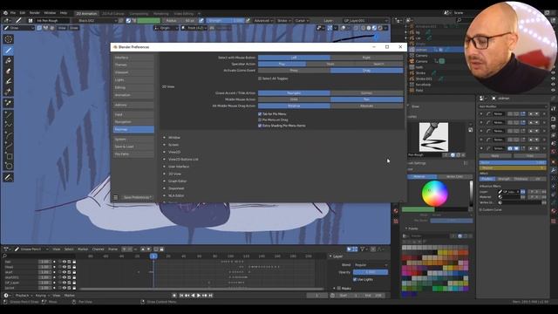Select the Circle tool
The image size is (558, 314).
(8, 167)
